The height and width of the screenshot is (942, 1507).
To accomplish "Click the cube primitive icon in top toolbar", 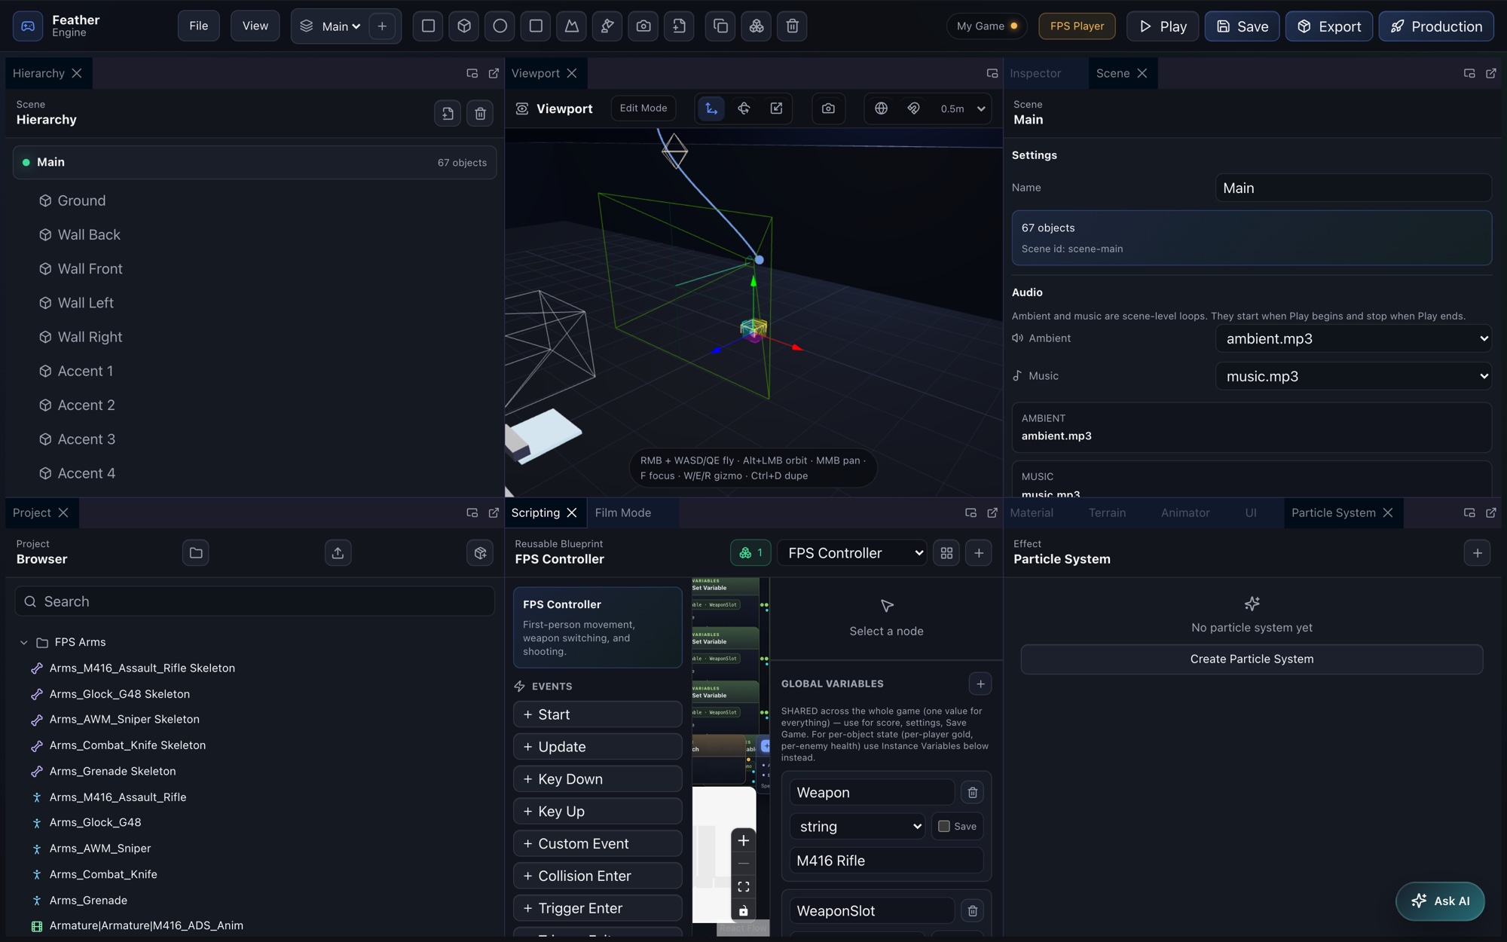I will click(464, 26).
